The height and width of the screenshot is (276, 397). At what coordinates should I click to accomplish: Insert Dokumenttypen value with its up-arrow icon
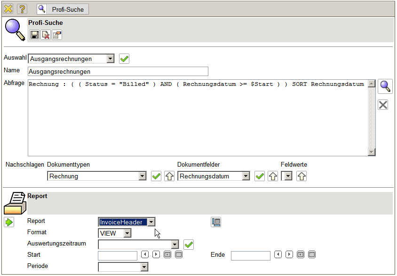click(x=169, y=176)
